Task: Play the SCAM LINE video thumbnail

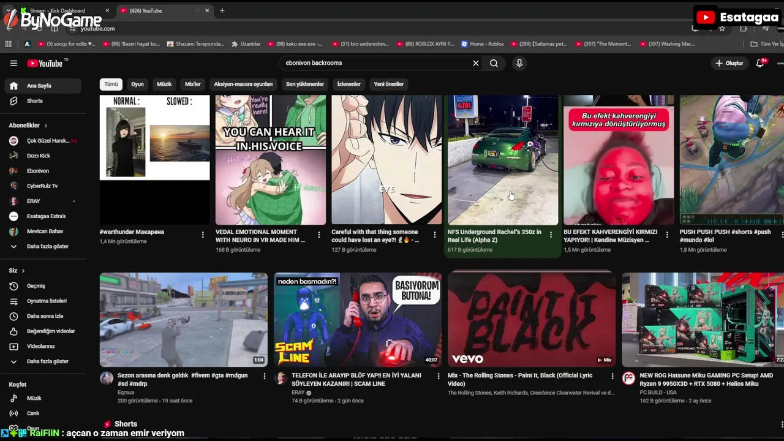Action: tap(357, 320)
